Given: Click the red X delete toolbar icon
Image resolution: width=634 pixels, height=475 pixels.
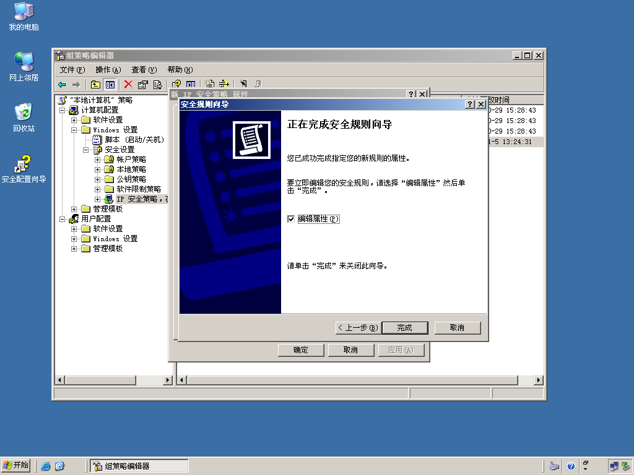Looking at the screenshot, I should click(128, 84).
